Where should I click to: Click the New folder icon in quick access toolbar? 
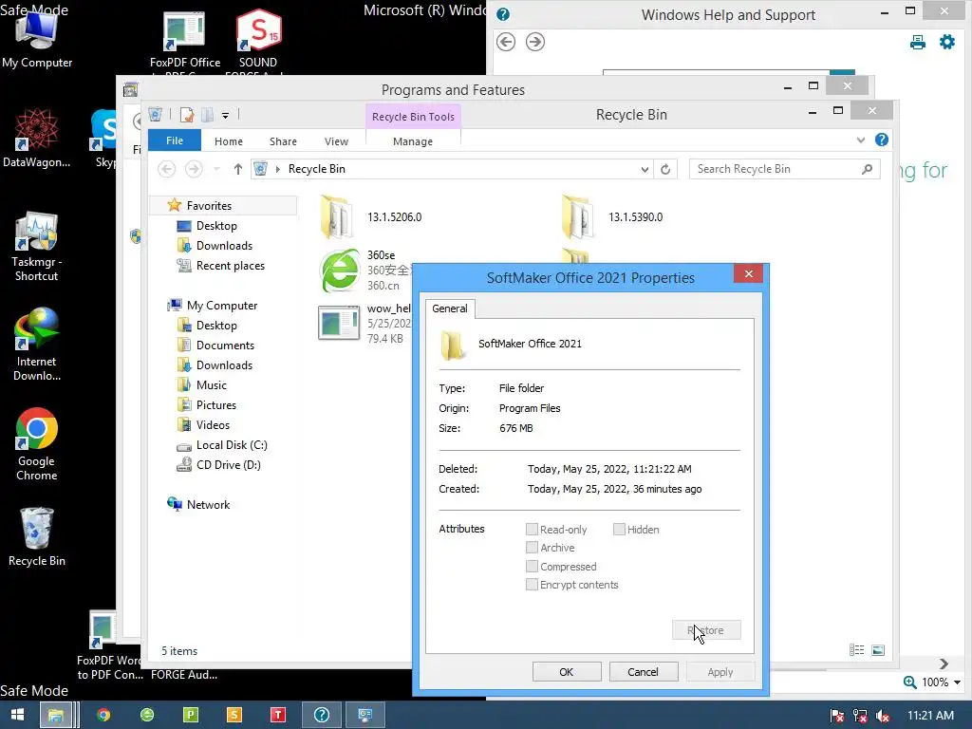(208, 115)
